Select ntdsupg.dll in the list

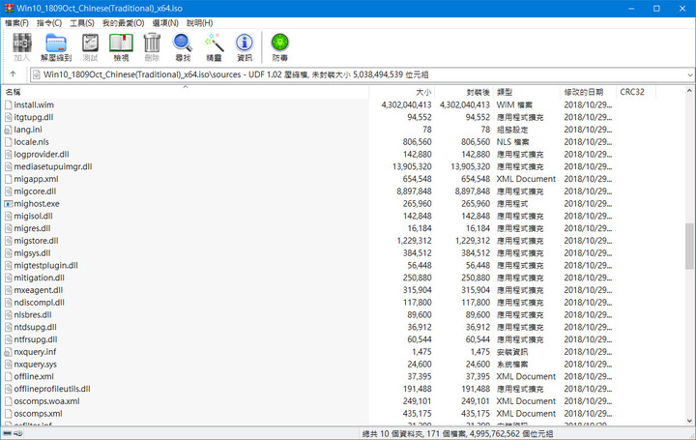(x=35, y=327)
